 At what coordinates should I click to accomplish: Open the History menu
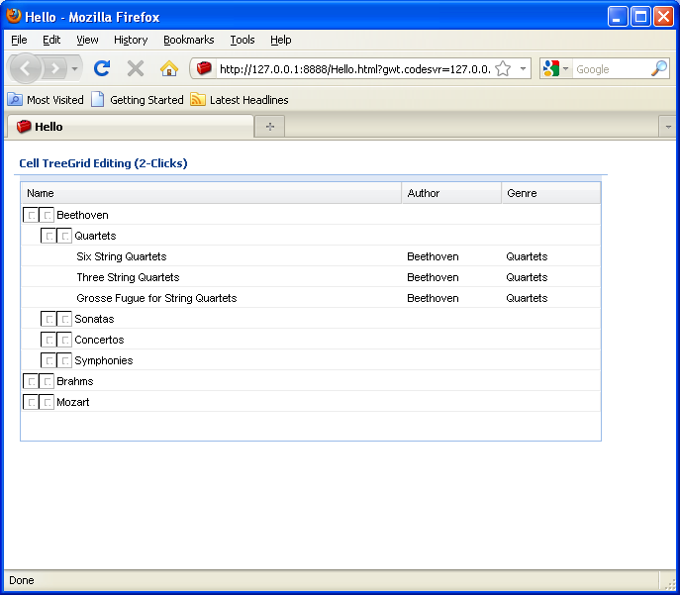(x=130, y=40)
